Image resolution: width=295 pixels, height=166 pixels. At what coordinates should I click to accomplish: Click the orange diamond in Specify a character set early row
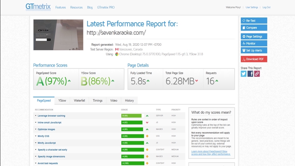pos(147,150)
